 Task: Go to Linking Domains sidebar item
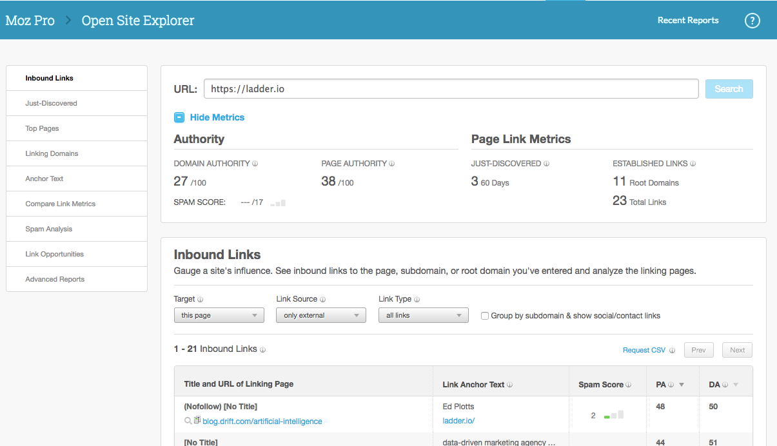click(52, 153)
